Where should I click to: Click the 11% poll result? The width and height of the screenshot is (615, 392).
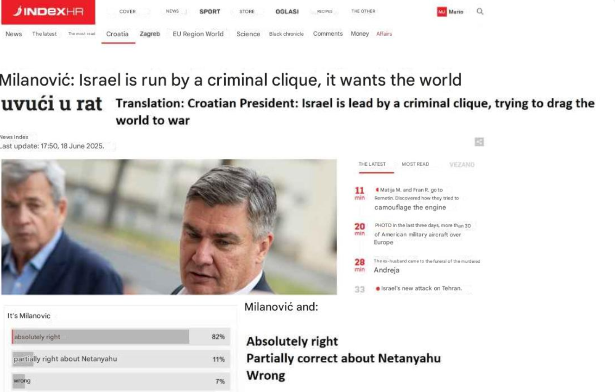click(219, 359)
